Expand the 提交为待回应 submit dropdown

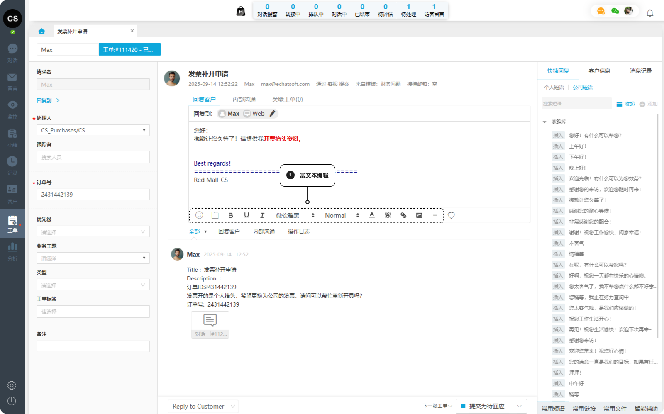click(519, 407)
